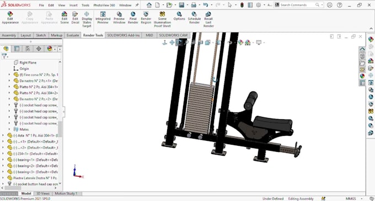Image resolution: width=375 pixels, height=201 pixels.
Task: Click the View Orientation icon in the view toolbar
Action: pos(207,43)
